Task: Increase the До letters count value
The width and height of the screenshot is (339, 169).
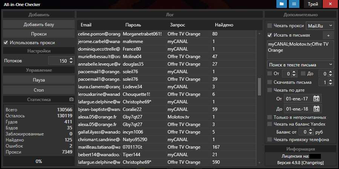Action: [331, 72]
